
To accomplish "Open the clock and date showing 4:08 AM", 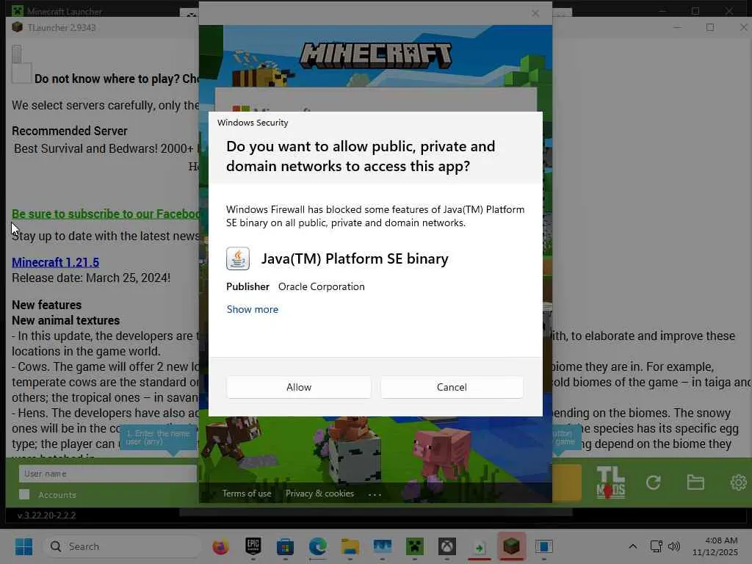I will 715,546.
